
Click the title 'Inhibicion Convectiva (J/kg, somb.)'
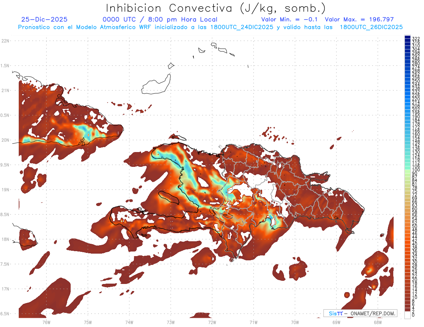216,8
